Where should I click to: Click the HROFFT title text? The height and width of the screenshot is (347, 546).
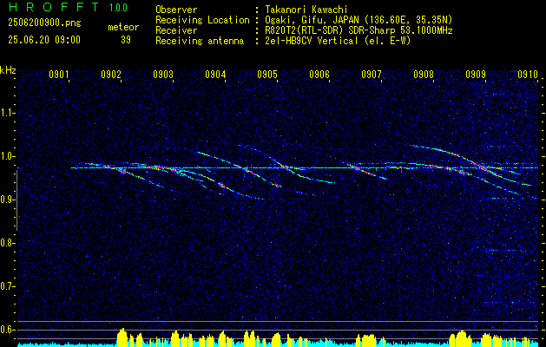click(54, 7)
